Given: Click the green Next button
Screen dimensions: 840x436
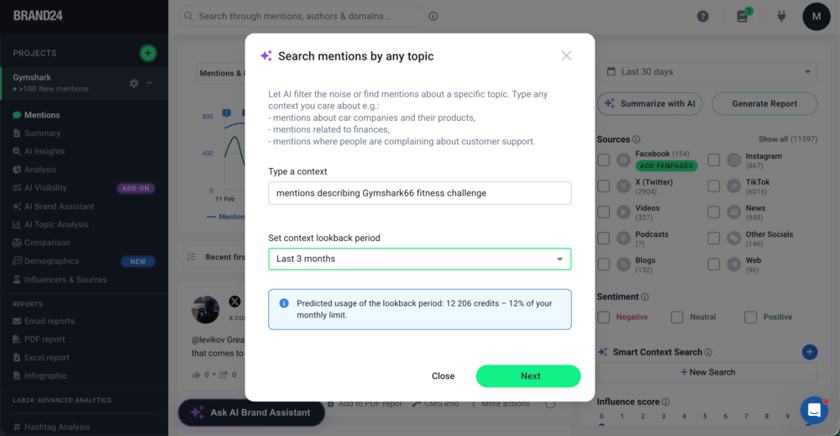Looking at the screenshot, I should pyautogui.click(x=528, y=376).
